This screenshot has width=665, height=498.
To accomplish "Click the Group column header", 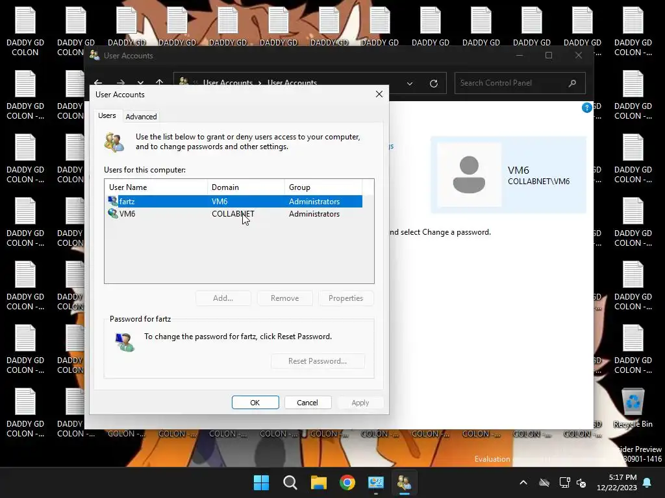I will 323,187.
